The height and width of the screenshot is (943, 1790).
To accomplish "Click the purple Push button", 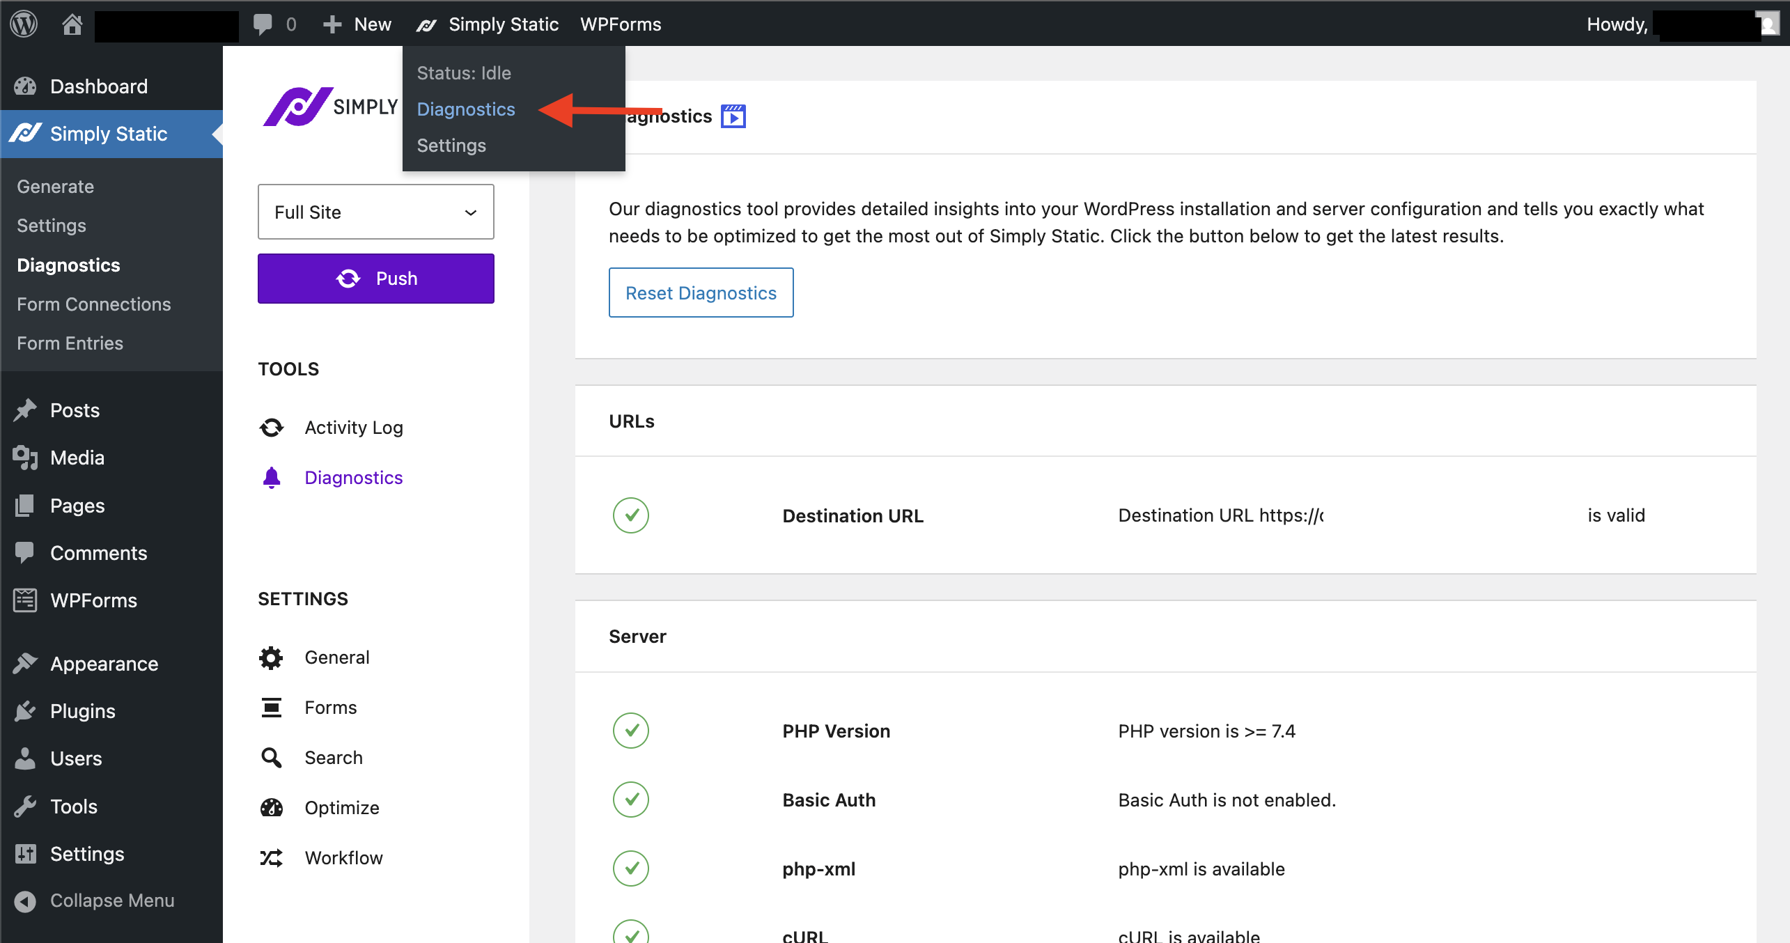I will [375, 278].
